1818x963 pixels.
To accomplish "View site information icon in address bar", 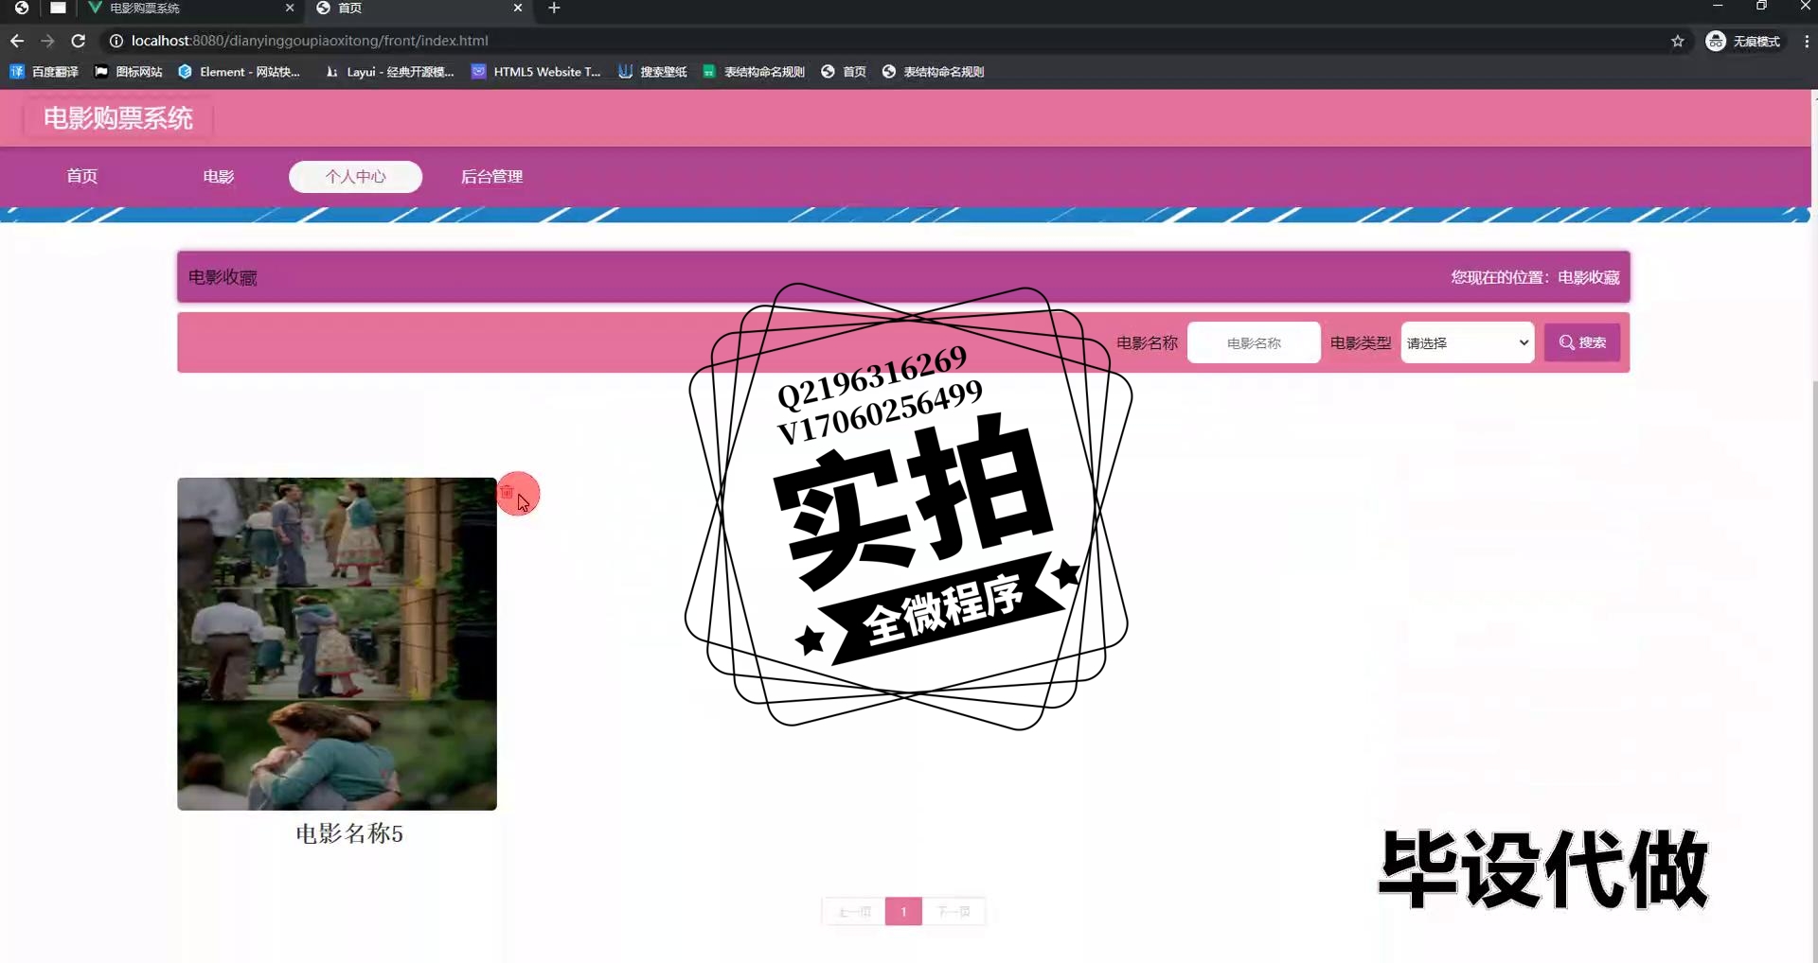I will tap(116, 41).
